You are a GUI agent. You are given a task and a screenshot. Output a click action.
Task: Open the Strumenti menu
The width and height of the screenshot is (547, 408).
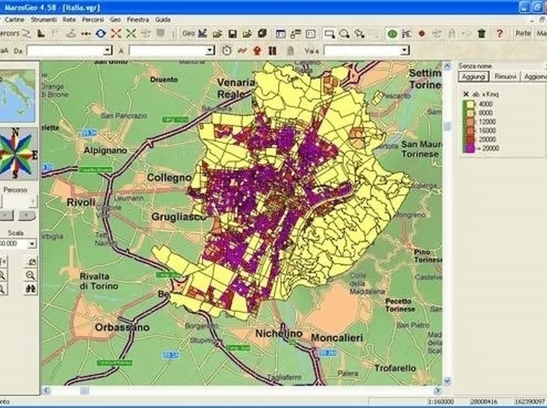[x=43, y=19]
